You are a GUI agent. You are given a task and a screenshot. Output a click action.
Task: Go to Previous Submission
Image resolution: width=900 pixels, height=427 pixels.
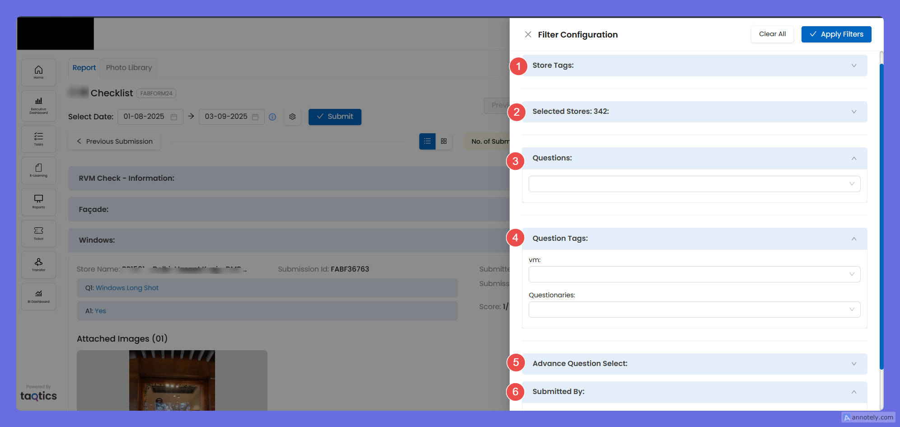point(114,141)
